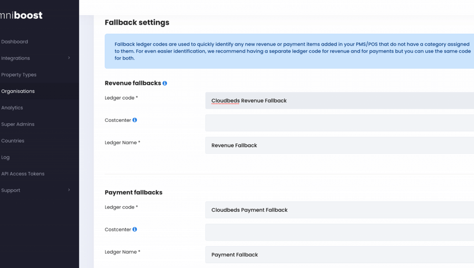Image resolution: width=474 pixels, height=268 pixels.
Task: Expand the Integrations submenu chevron
Action: 69,58
